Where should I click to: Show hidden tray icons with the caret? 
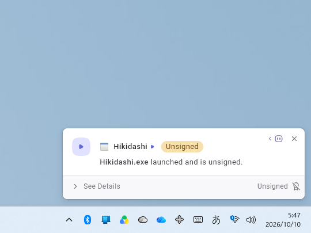pyautogui.click(x=69, y=220)
